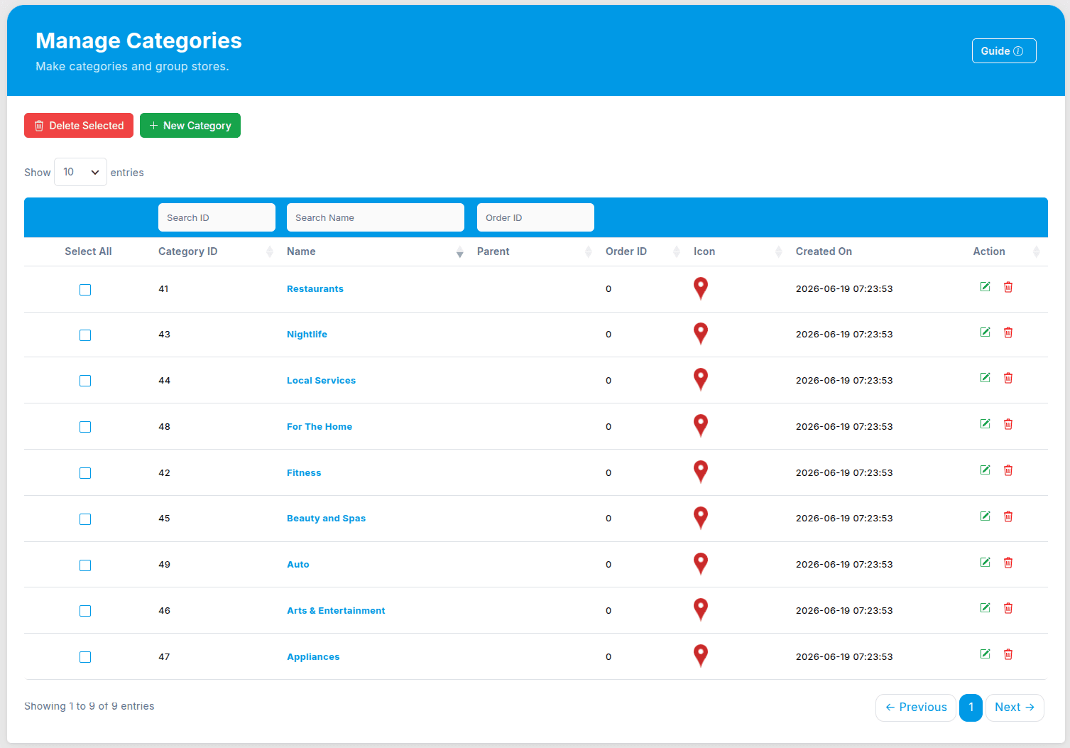
Task: Open the Auto category link
Action: 298,565
